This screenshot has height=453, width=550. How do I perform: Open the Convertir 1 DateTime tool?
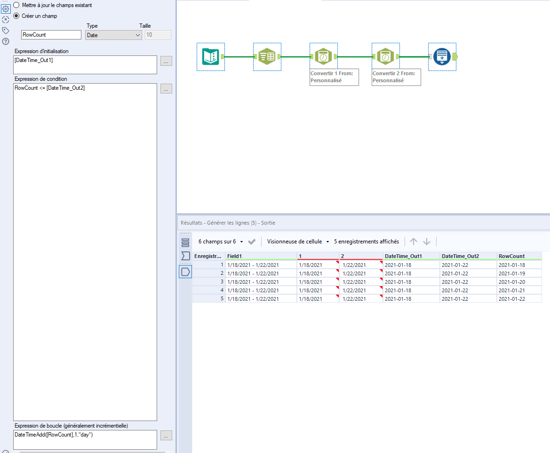(x=323, y=55)
